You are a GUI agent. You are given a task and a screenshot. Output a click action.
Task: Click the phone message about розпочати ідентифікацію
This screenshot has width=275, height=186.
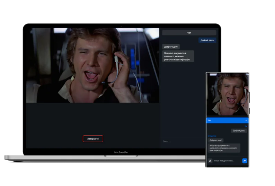tap(224, 148)
